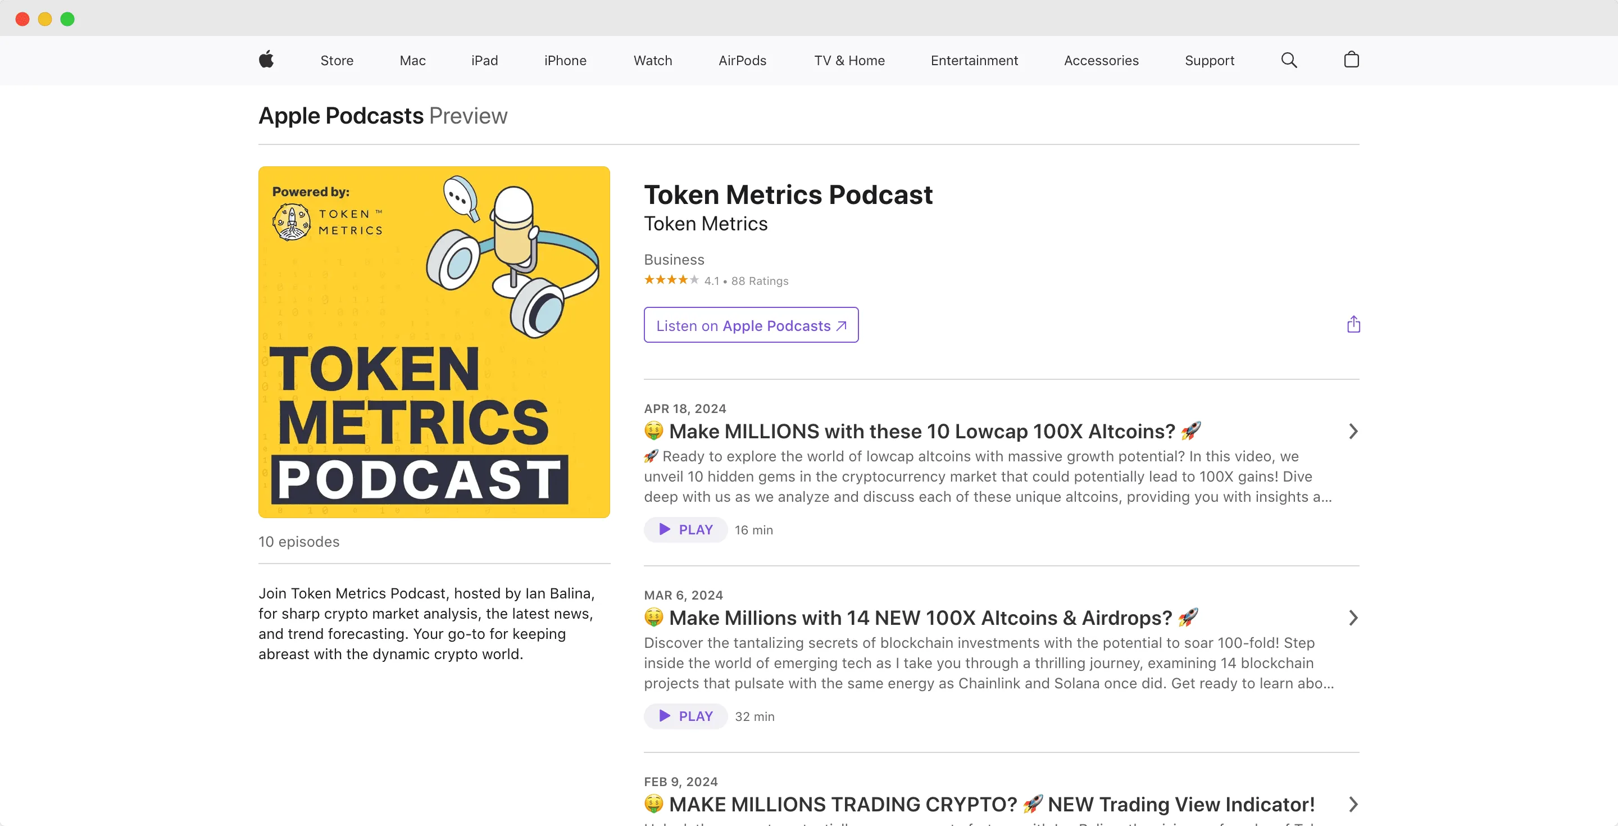Expand the April 18 episode details

pos(1353,431)
